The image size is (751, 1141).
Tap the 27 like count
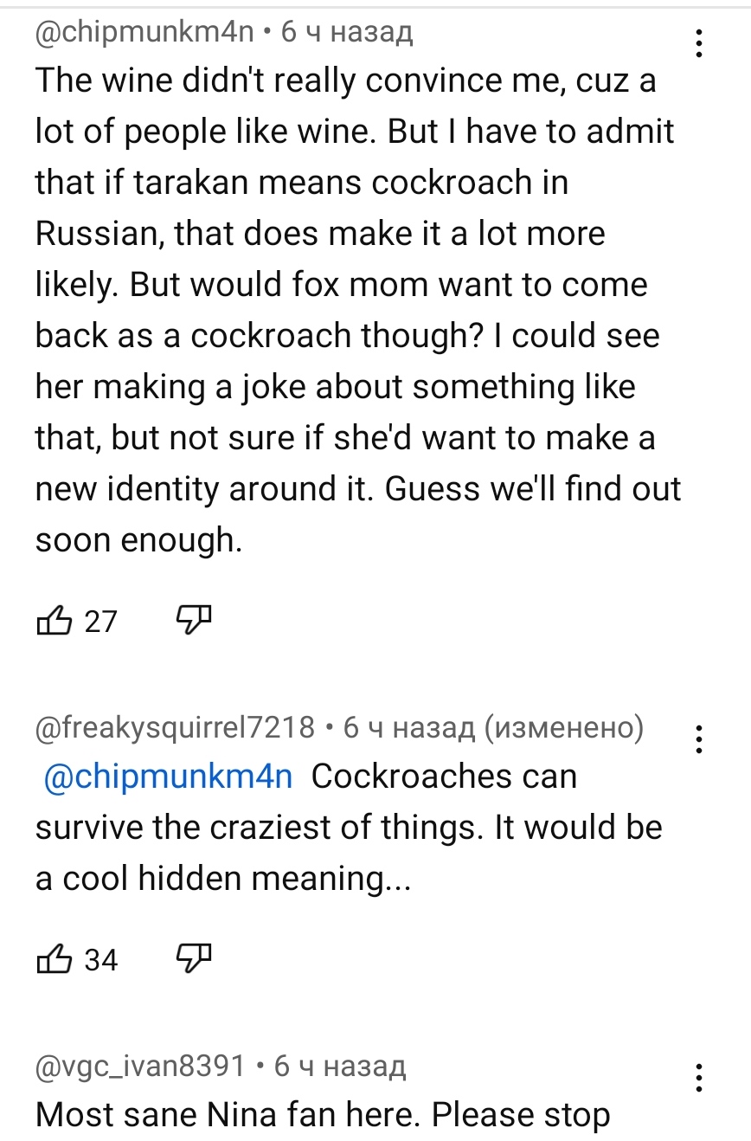point(100,622)
